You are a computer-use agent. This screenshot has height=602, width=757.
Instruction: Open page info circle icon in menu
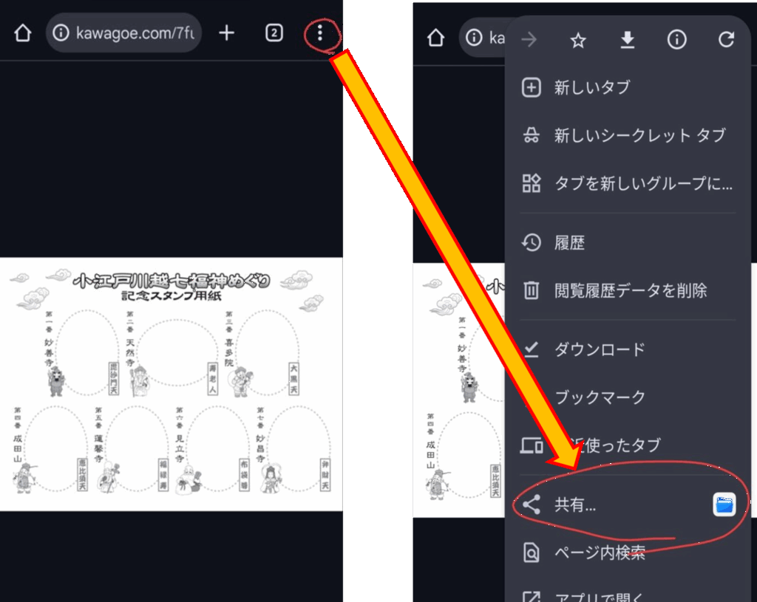tap(676, 41)
